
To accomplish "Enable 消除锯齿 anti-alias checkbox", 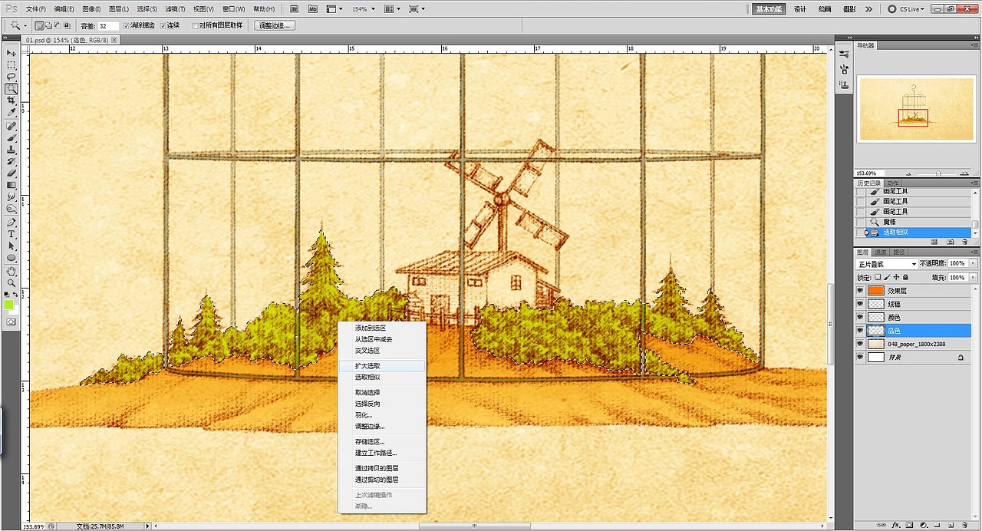I will pyautogui.click(x=127, y=25).
